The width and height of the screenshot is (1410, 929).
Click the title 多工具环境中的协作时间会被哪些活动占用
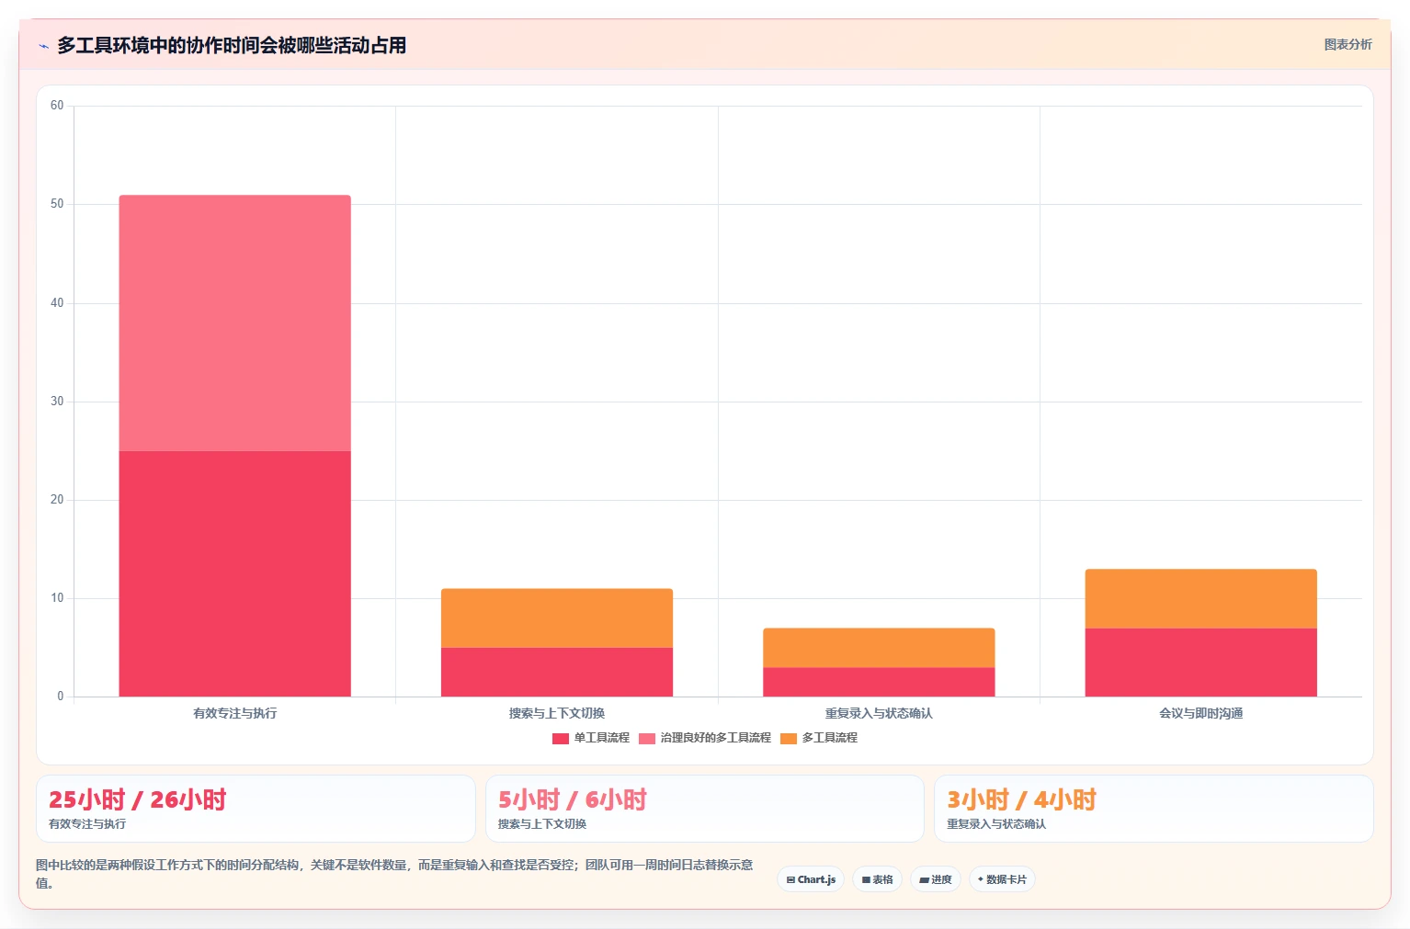click(232, 45)
